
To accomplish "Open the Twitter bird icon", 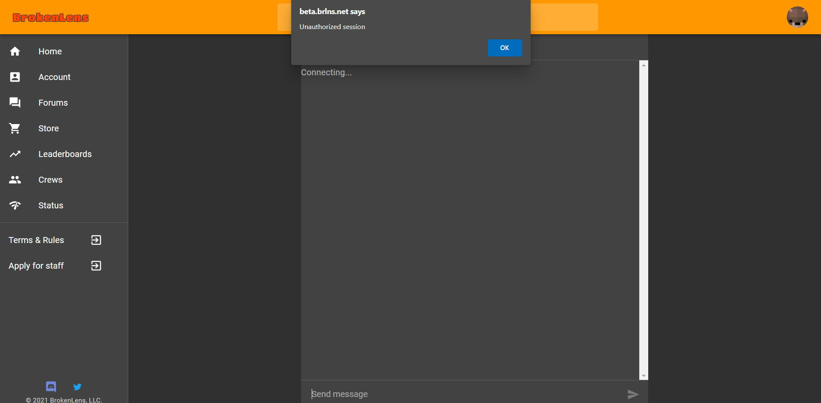I will [77, 387].
